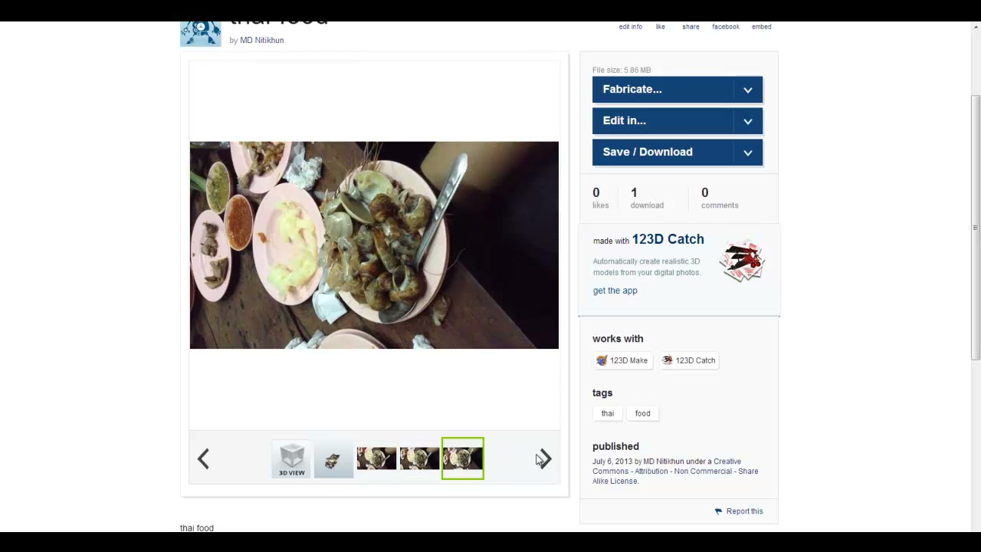Click the 0 comments counter

pos(720,198)
